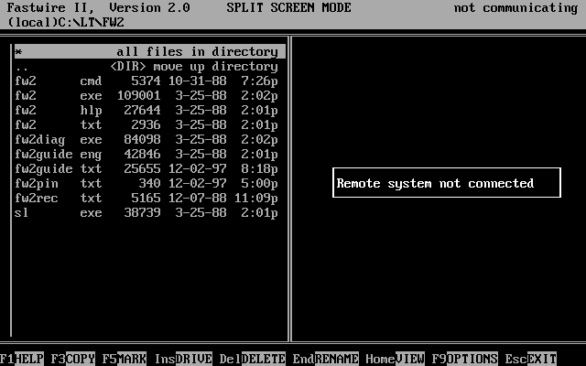Click the 8:18p time of fw2guide.txt
Screen dimensions: 586x366
(x=260, y=168)
